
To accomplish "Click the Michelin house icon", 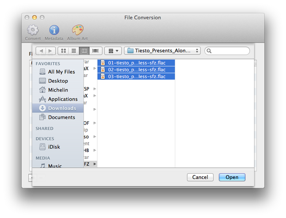I will tap(42, 90).
